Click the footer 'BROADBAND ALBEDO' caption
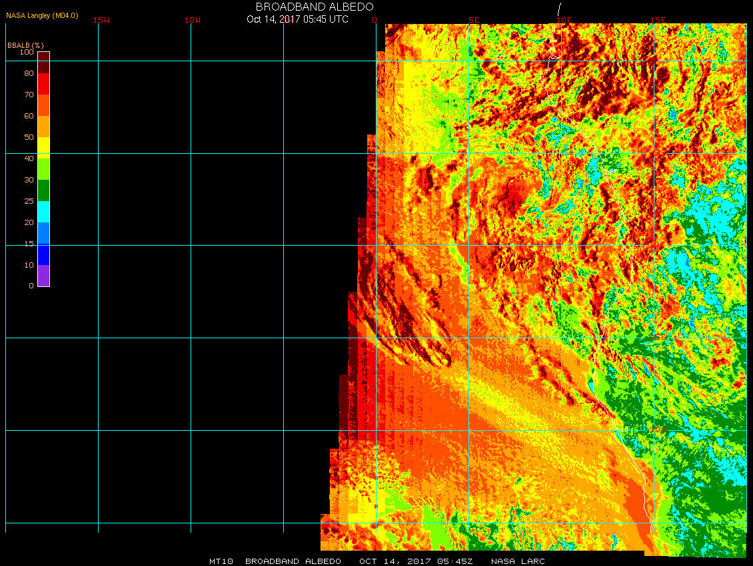The image size is (753, 566). pos(293,561)
